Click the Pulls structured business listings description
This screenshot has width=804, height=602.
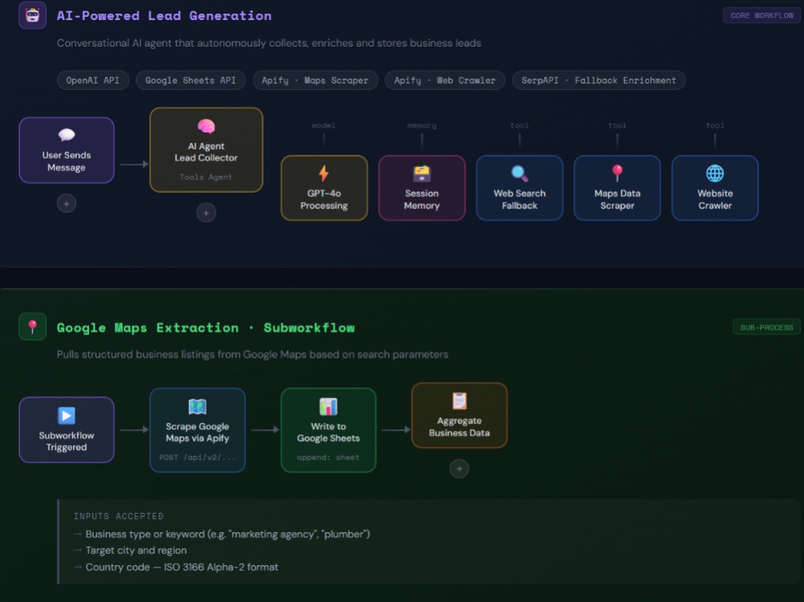[x=252, y=354]
